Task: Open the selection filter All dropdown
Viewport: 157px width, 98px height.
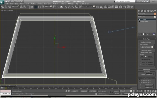Action: [18, 7]
